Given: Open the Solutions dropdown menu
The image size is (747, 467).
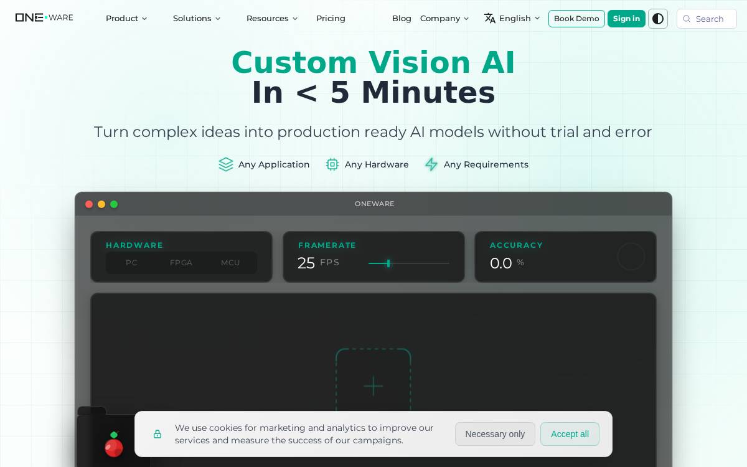Looking at the screenshot, I should pyautogui.click(x=197, y=18).
